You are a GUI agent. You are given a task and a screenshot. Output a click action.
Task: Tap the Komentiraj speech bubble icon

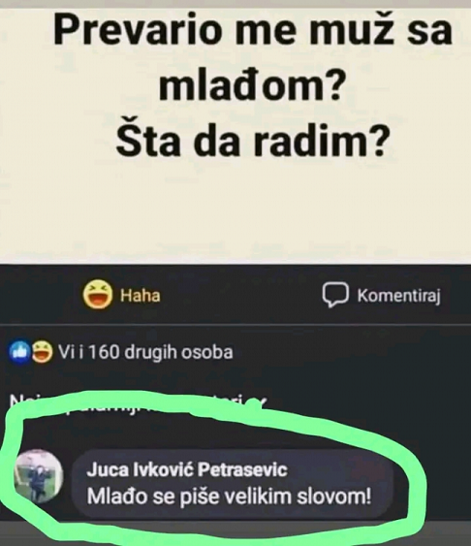pyautogui.click(x=335, y=295)
